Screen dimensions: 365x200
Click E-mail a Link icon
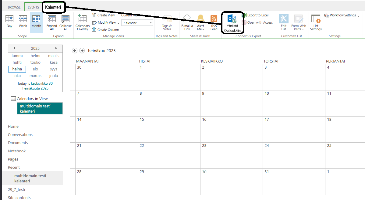point(187,22)
